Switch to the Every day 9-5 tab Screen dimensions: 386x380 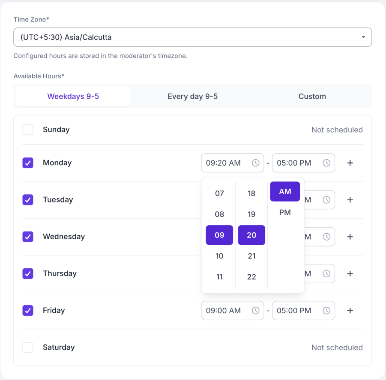point(192,96)
